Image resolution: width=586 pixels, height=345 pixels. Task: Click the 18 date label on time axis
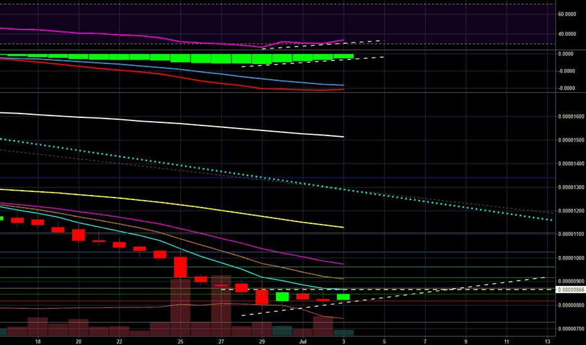pos(38,341)
